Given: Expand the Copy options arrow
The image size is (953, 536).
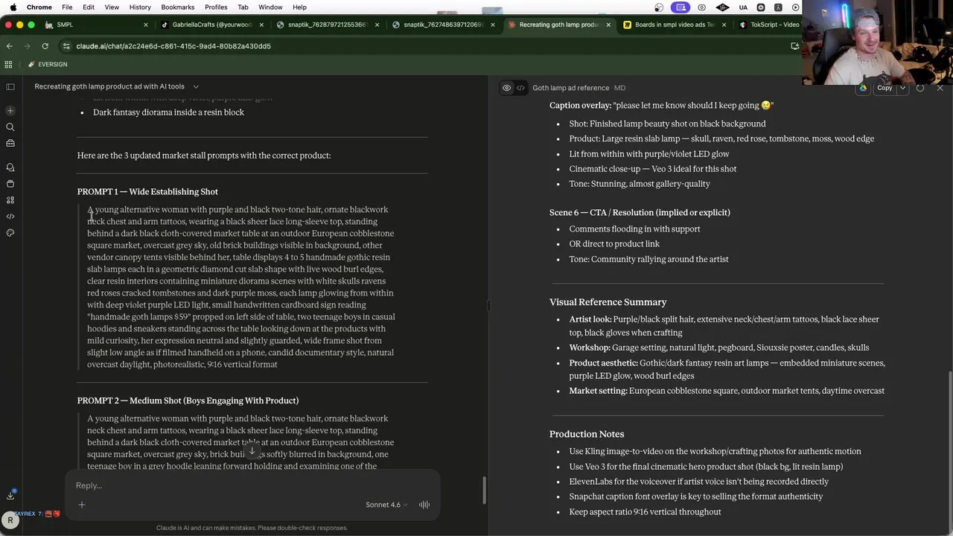Looking at the screenshot, I should [x=902, y=88].
